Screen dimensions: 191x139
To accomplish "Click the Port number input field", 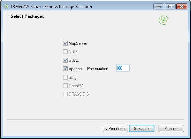I will click(123, 68).
